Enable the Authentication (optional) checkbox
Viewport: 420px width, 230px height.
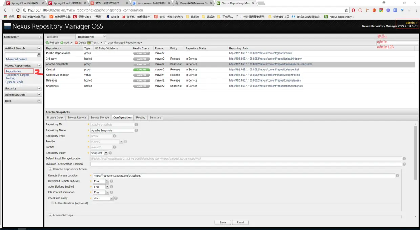pos(52,203)
